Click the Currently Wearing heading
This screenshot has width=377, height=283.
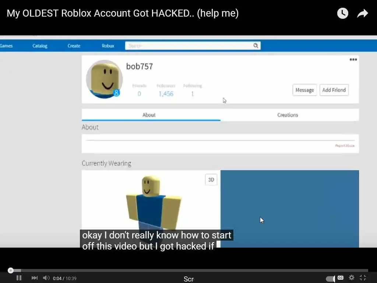pyautogui.click(x=106, y=163)
